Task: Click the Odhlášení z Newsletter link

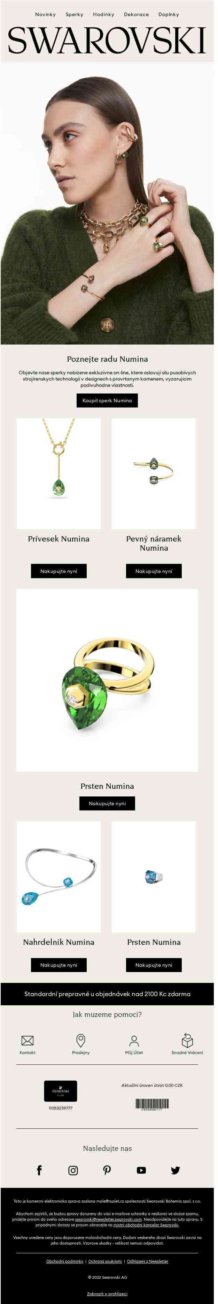Action: 148,1261
